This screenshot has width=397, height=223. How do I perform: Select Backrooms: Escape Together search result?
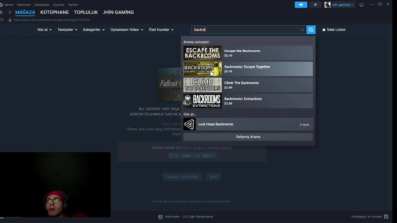point(248,69)
